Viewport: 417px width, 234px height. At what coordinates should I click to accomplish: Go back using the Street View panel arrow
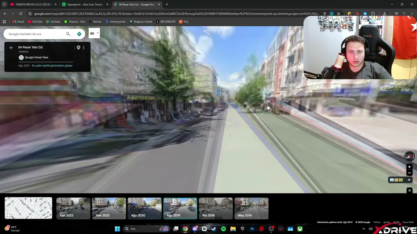11,47
